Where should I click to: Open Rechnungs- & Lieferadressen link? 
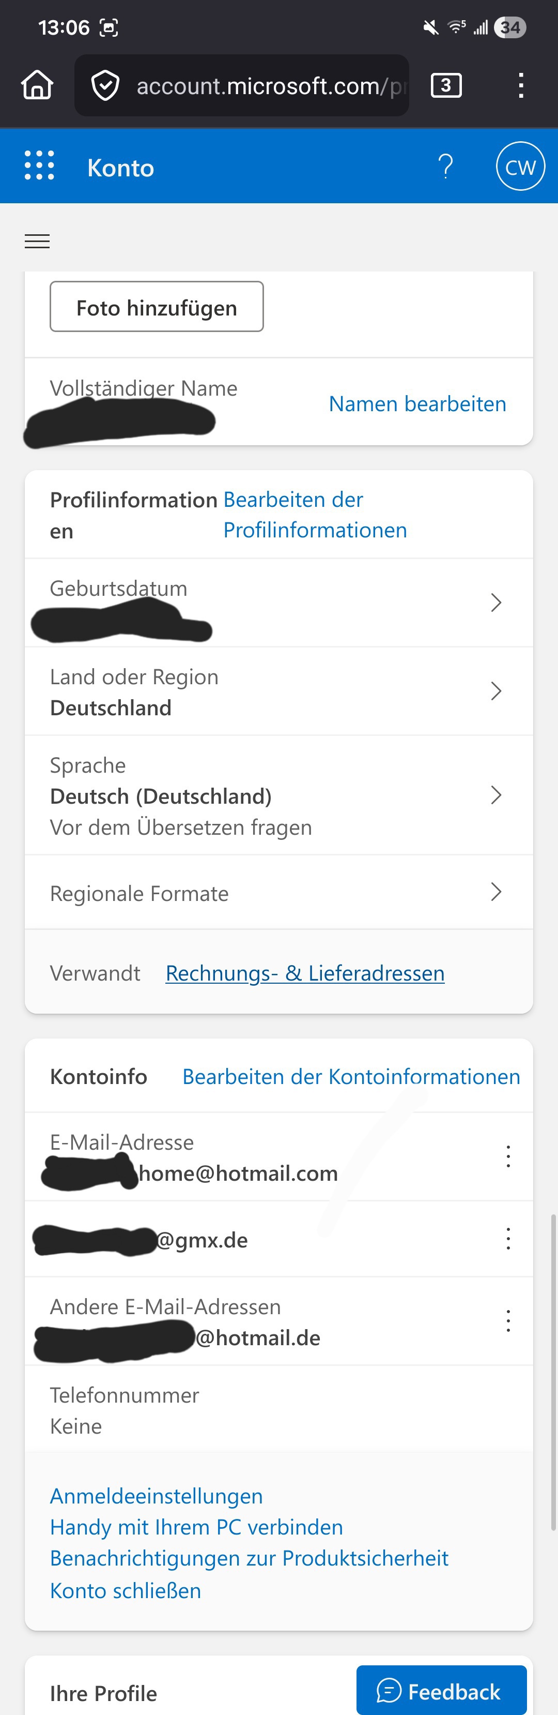pyautogui.click(x=305, y=973)
